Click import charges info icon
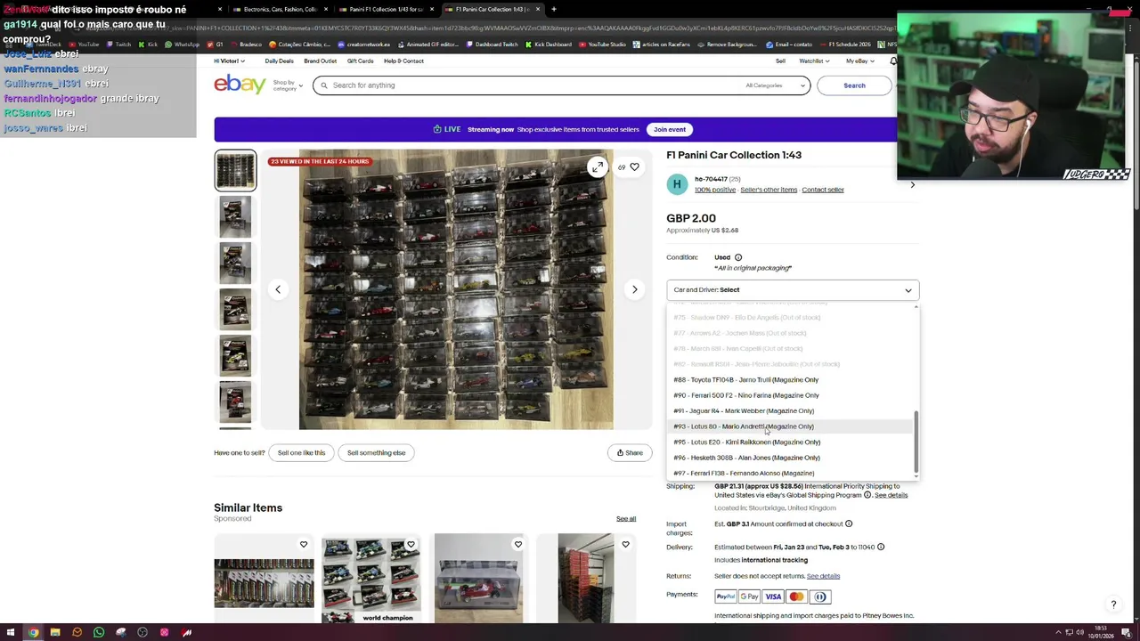1140x641 pixels. click(849, 523)
